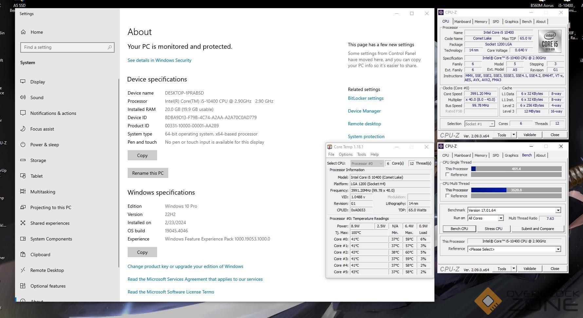Select the Sound speaker icon
This screenshot has height=318, width=583.
tap(23, 97)
